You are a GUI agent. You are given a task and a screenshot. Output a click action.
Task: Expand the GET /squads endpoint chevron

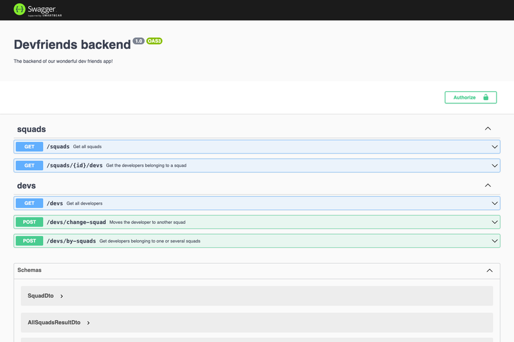495,147
